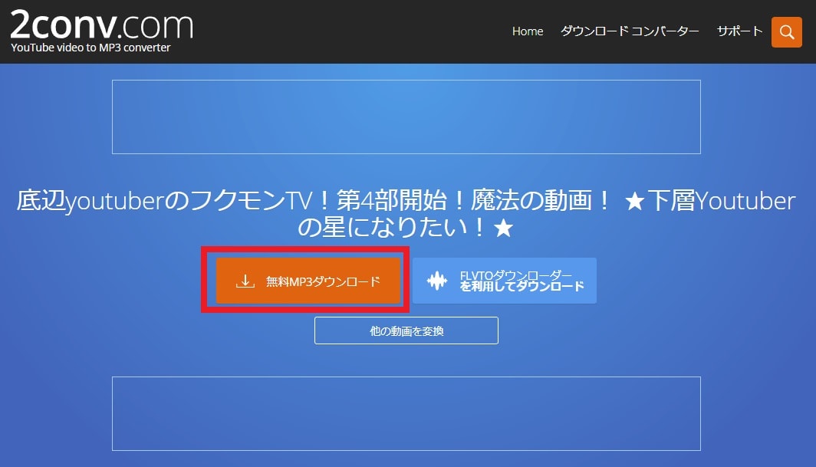
Task: Click the 2conv.com site logo
Action: 101,25
